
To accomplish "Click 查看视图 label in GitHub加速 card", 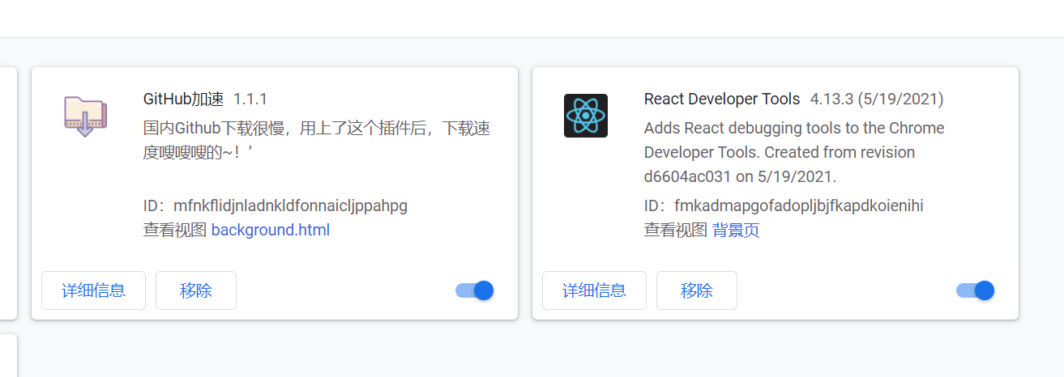I will pyautogui.click(x=175, y=230).
